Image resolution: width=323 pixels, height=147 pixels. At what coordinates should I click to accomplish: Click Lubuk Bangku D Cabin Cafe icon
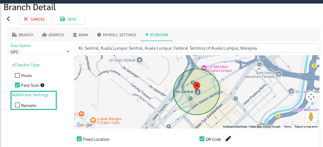(93, 120)
